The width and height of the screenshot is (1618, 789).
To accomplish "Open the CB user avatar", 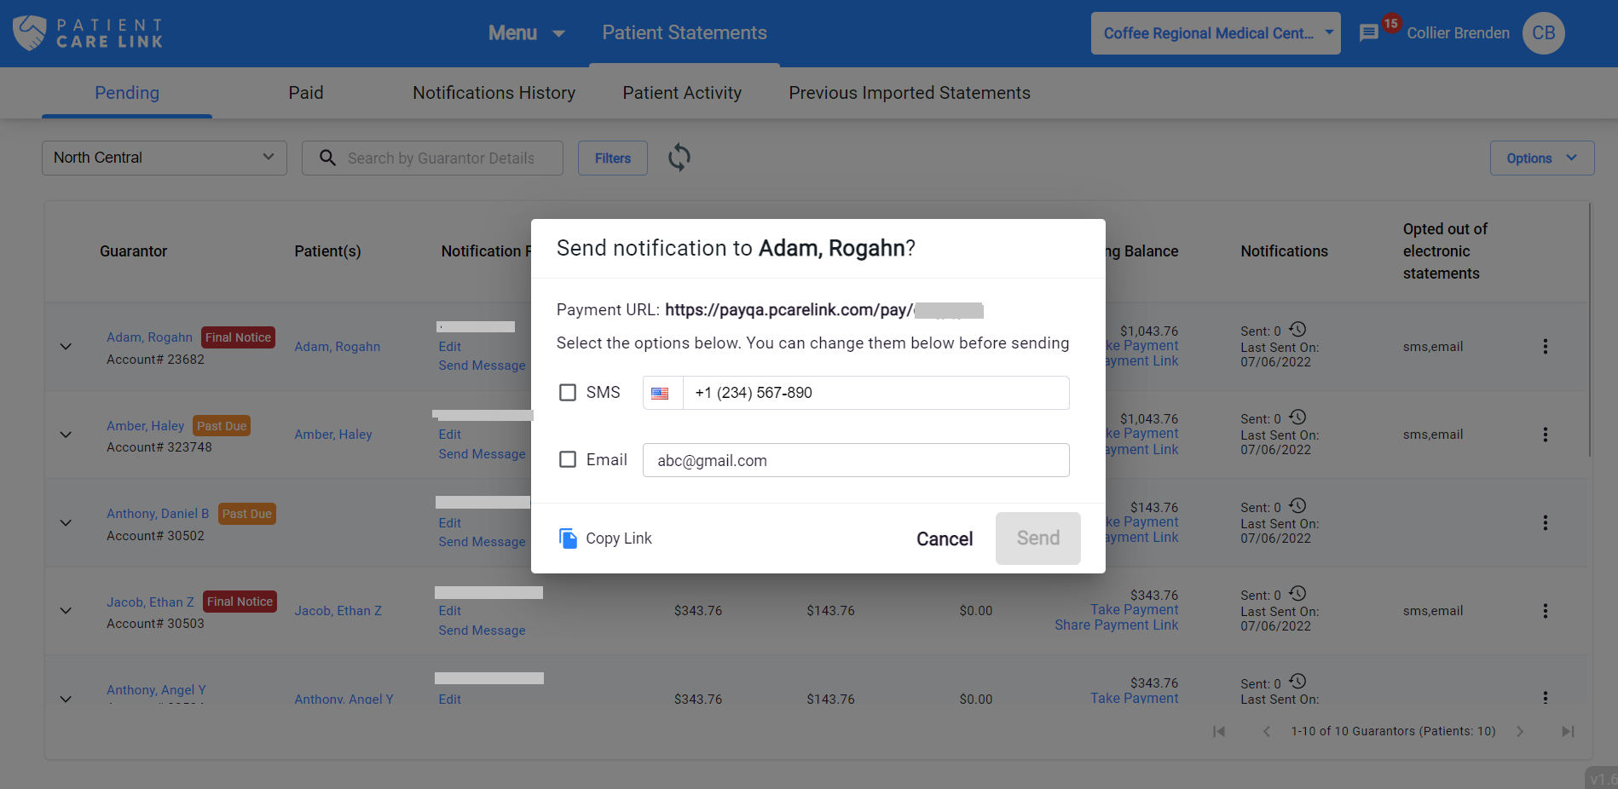I will click(1544, 33).
